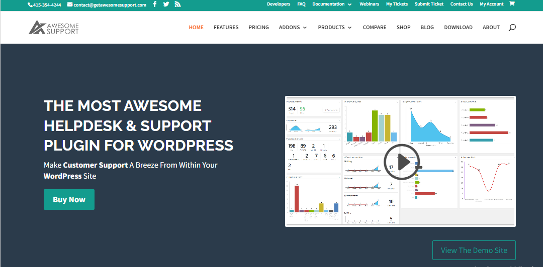Expand the Addons navigation dropdown
543x267 pixels.
[293, 28]
